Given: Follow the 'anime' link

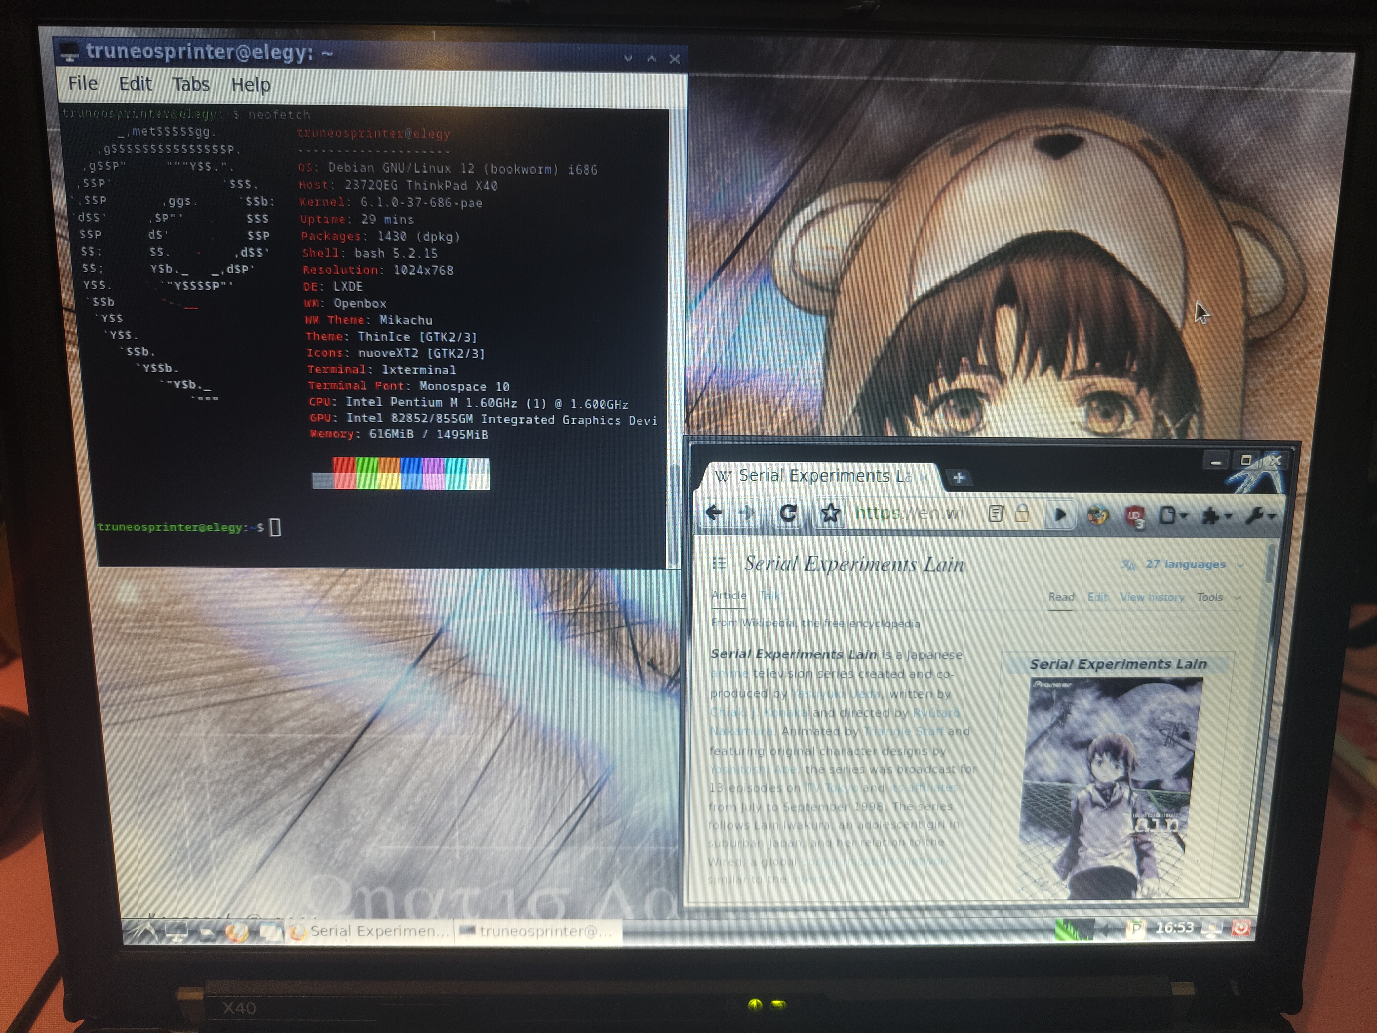Looking at the screenshot, I should pos(729,674).
